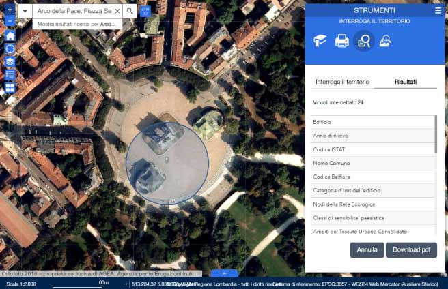Click the Download pdf button

click(411, 250)
